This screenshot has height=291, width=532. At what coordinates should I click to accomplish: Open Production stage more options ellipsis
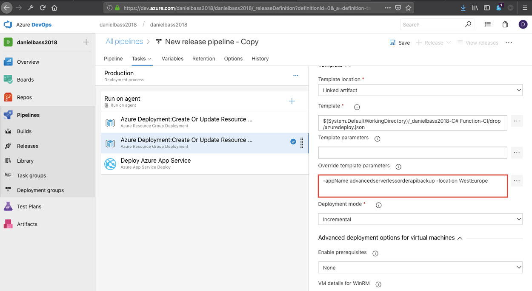(296, 76)
